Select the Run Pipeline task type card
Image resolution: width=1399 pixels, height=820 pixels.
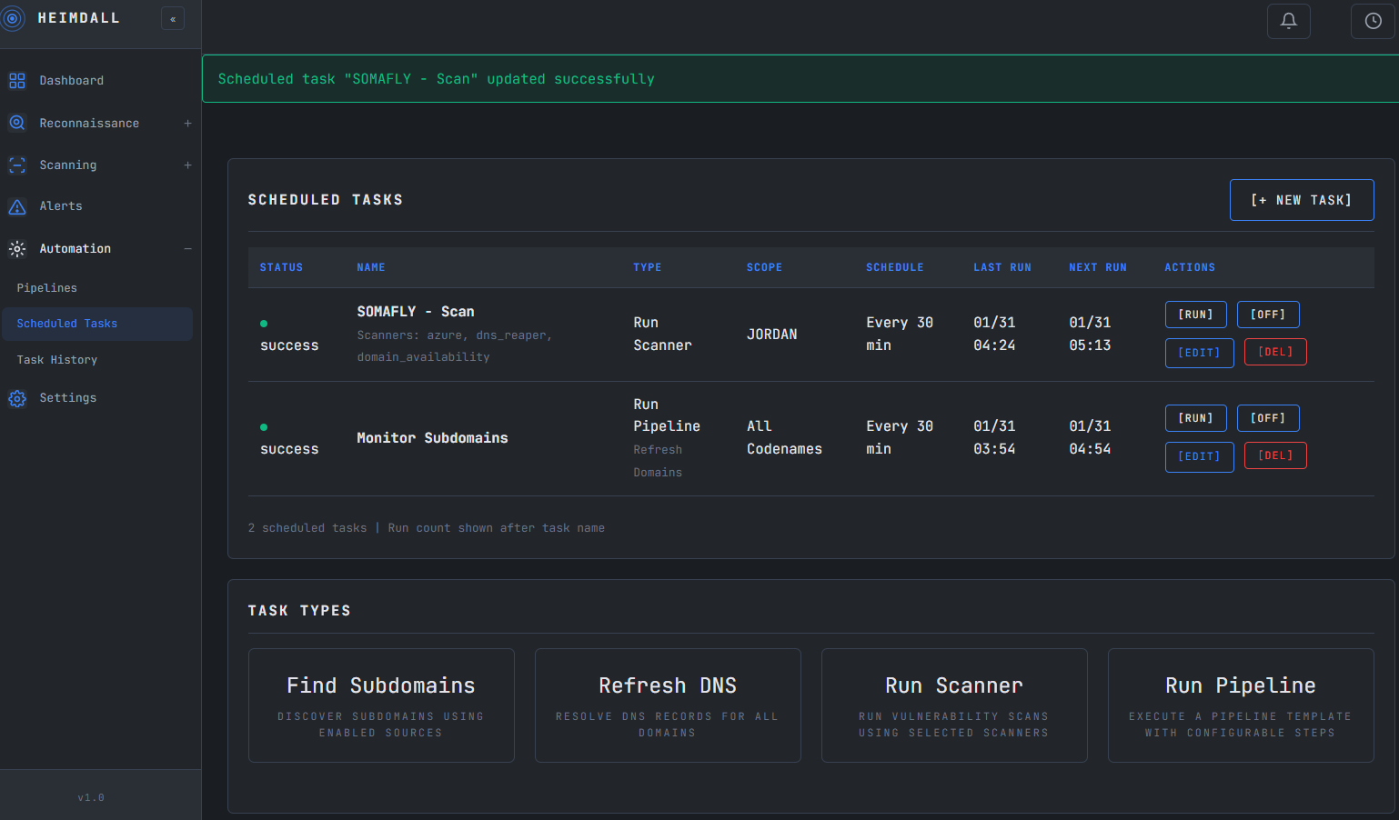(1240, 705)
